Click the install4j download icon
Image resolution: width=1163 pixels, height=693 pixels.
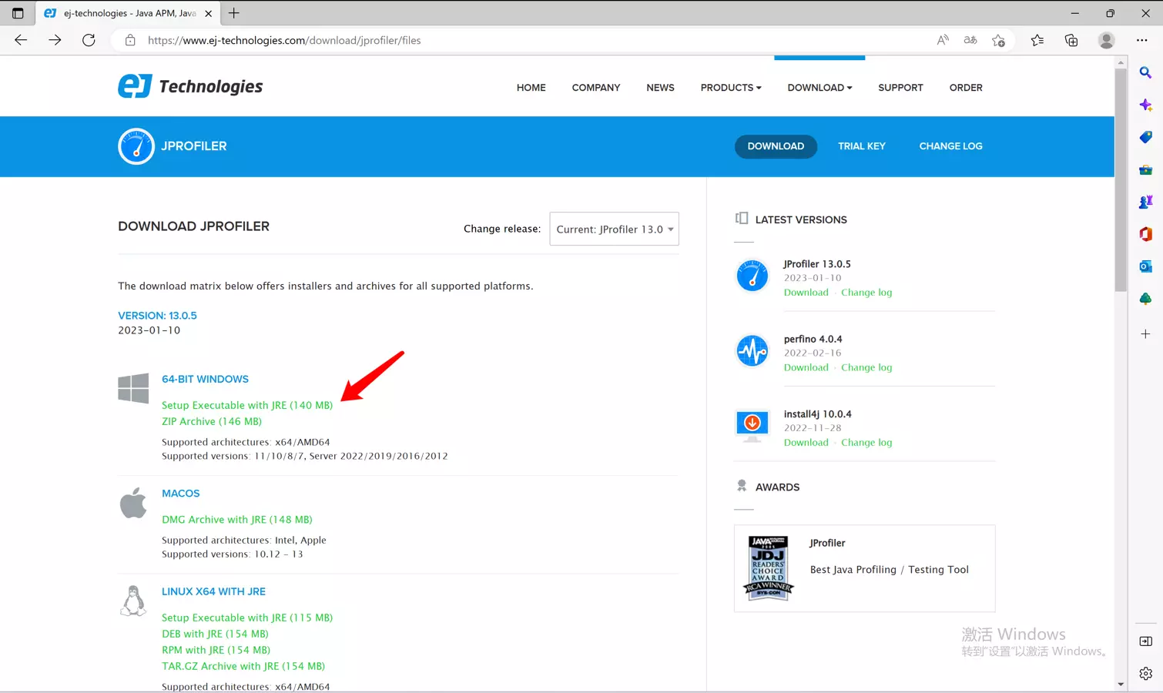pos(752,424)
